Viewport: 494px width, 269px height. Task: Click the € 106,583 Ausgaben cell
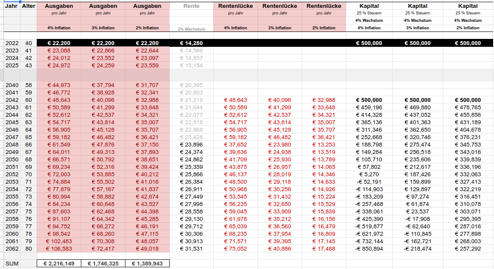coord(59,249)
